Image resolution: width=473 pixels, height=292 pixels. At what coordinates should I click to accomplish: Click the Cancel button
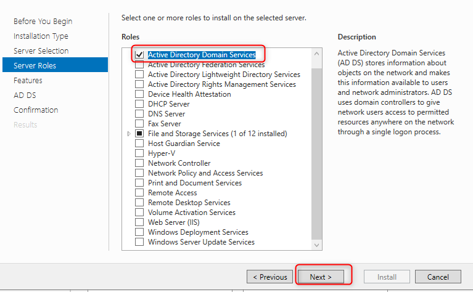(x=438, y=277)
